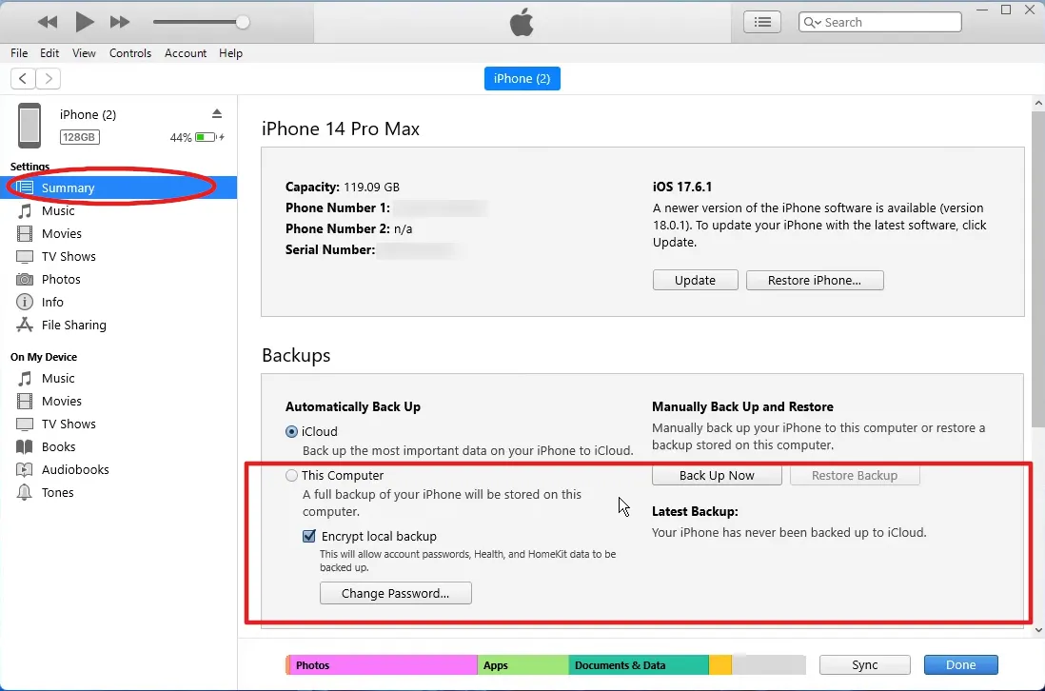Open the Account menu
Screen dimensions: 1045x691
pyautogui.click(x=186, y=53)
